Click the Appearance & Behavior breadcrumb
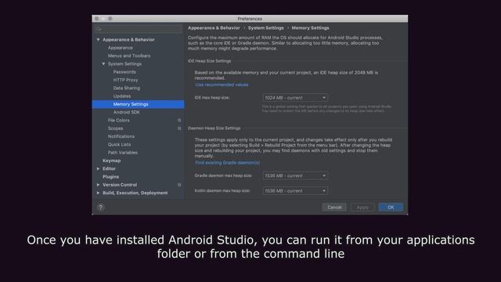The image size is (501, 282). [214, 28]
